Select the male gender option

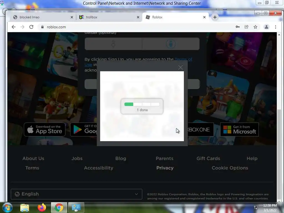[171, 44]
